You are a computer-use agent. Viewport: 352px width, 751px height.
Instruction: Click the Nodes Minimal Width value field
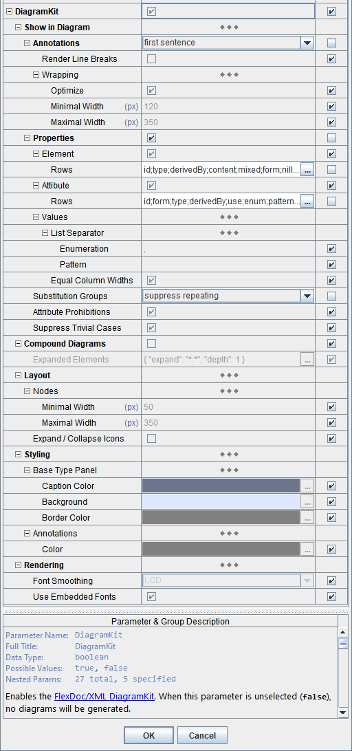[228, 407]
